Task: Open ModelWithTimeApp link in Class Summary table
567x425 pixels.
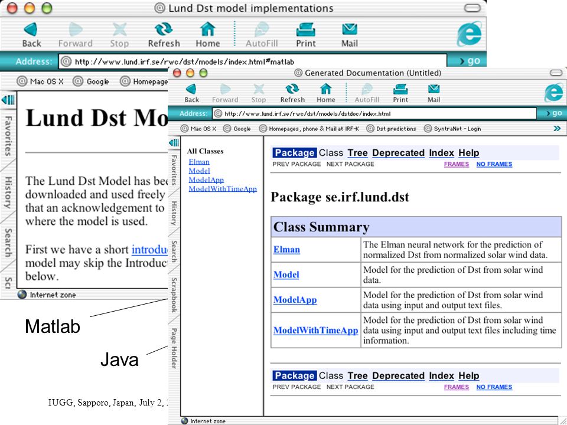Action: click(x=315, y=331)
